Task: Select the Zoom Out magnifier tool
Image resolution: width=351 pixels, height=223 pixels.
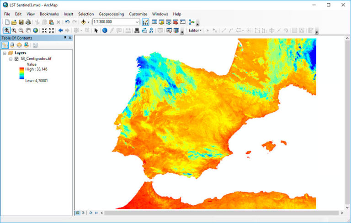Action: point(21,31)
